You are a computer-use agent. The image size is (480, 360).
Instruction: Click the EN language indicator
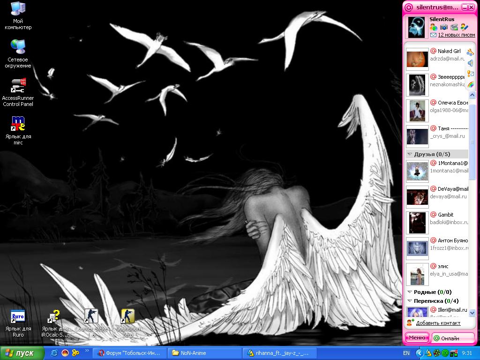click(406, 353)
